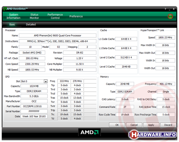The height and width of the screenshot is (142, 179).
Task: Click Tras value 13 clock cell
Action: click(x=77, y=98)
